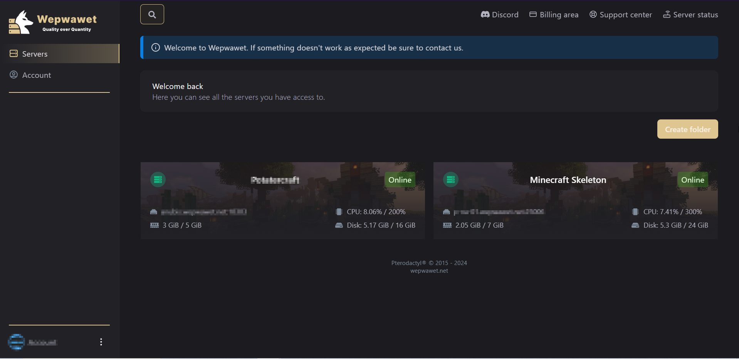Open the Discord link
Image resolution: width=739 pixels, height=359 pixels.
[x=500, y=15]
